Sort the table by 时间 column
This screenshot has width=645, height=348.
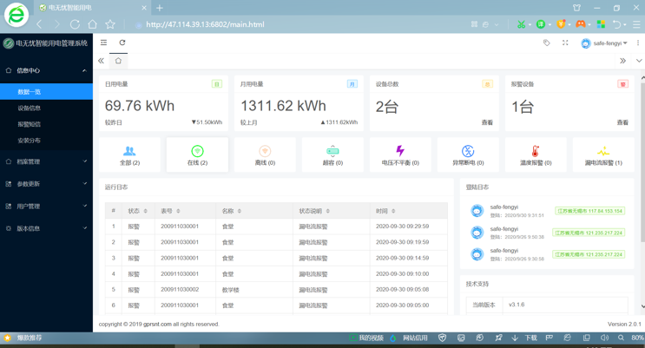393,211
